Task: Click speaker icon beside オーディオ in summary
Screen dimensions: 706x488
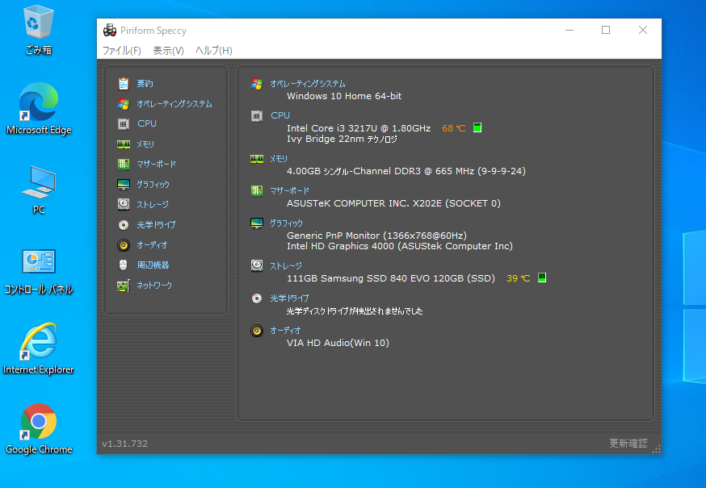Action: 257,331
